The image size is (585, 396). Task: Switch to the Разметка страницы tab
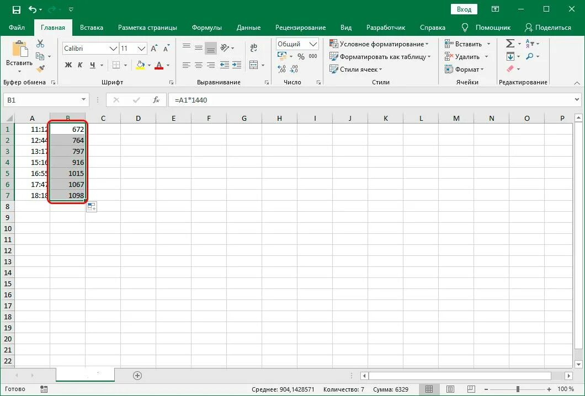pyautogui.click(x=147, y=28)
